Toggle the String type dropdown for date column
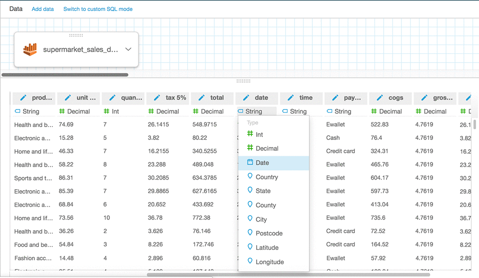The width and height of the screenshot is (479, 278). point(257,111)
